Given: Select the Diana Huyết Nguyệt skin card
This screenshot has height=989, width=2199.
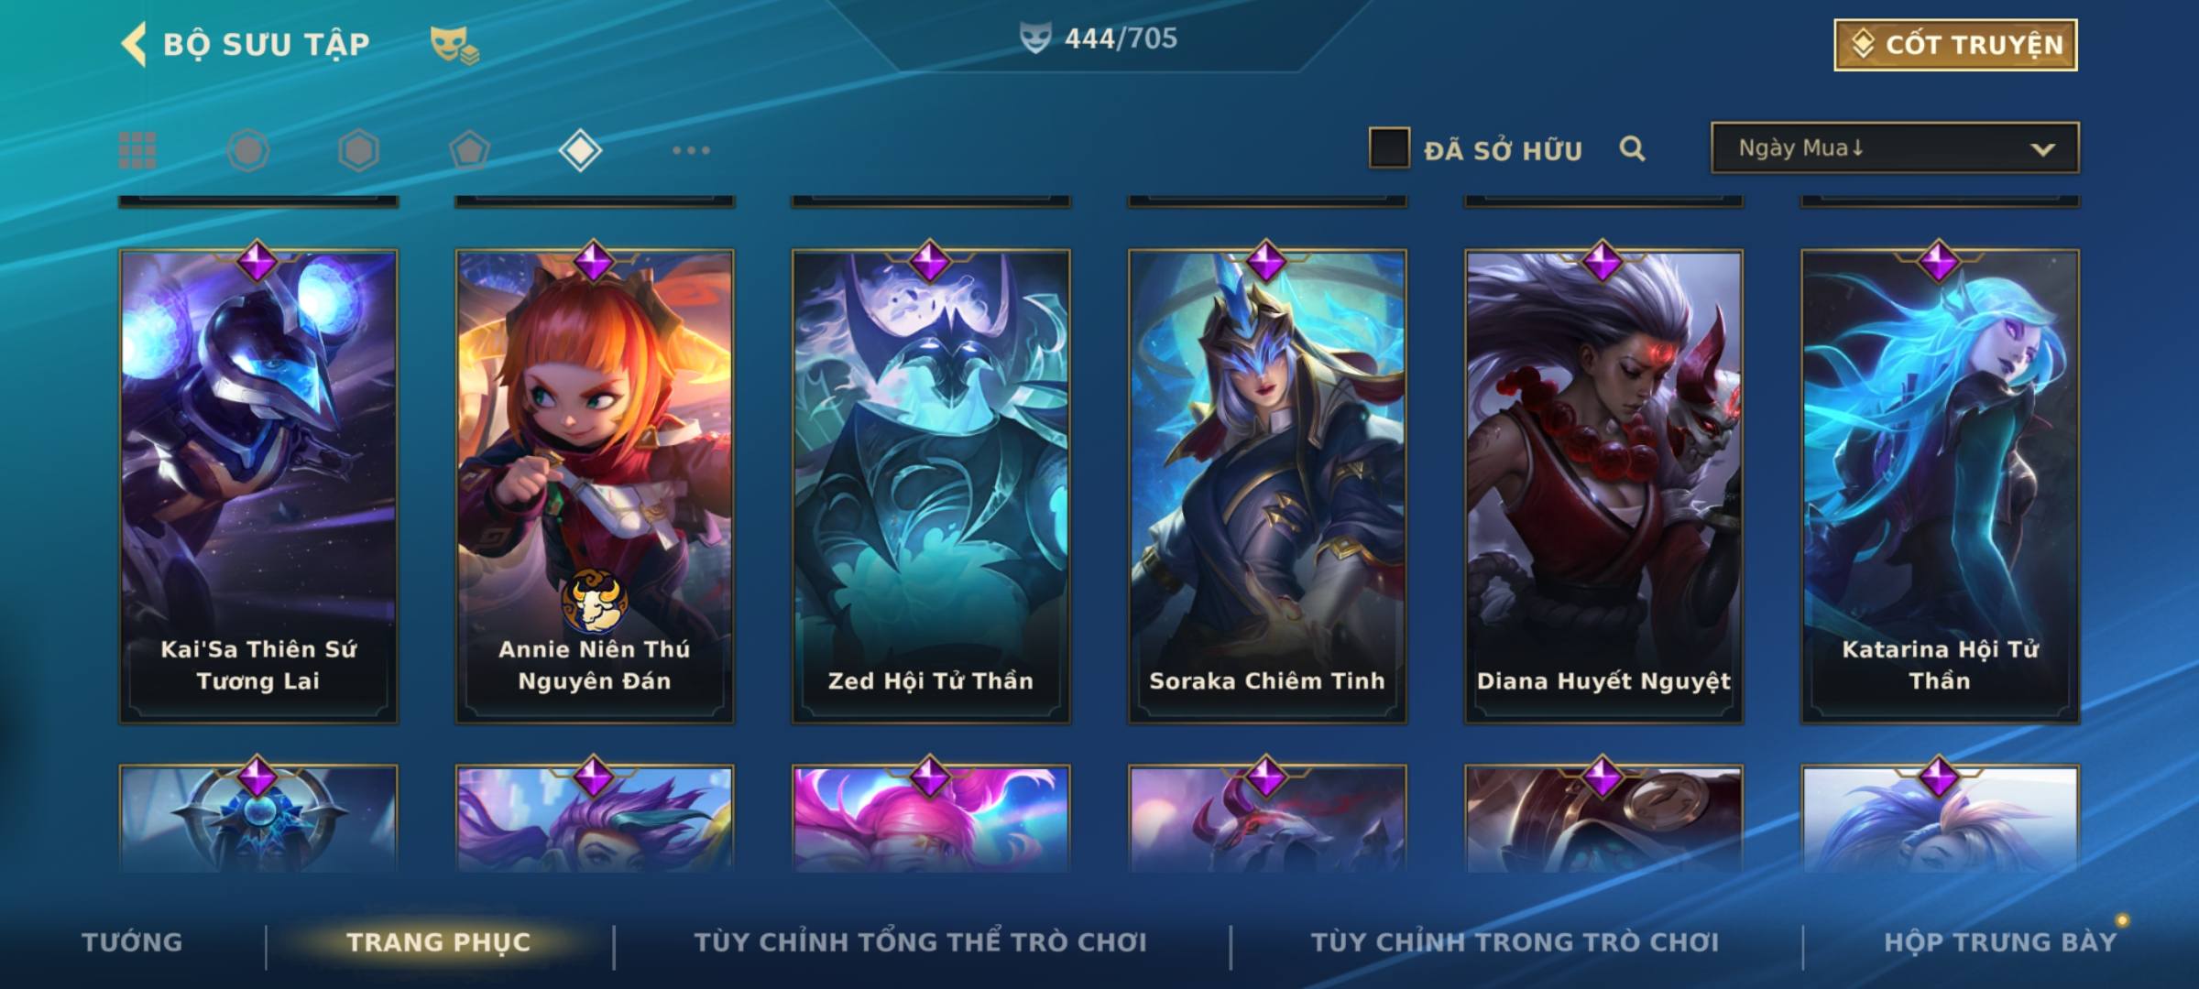Looking at the screenshot, I should tap(1603, 486).
